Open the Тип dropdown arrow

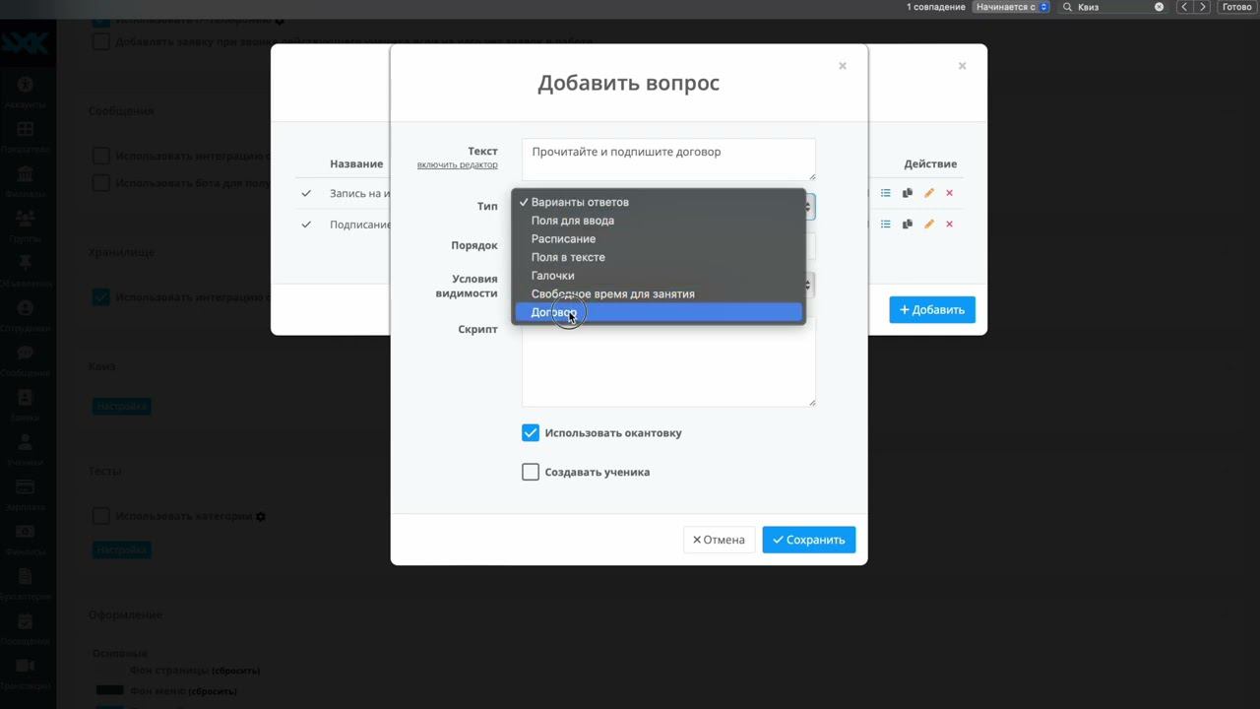click(808, 207)
